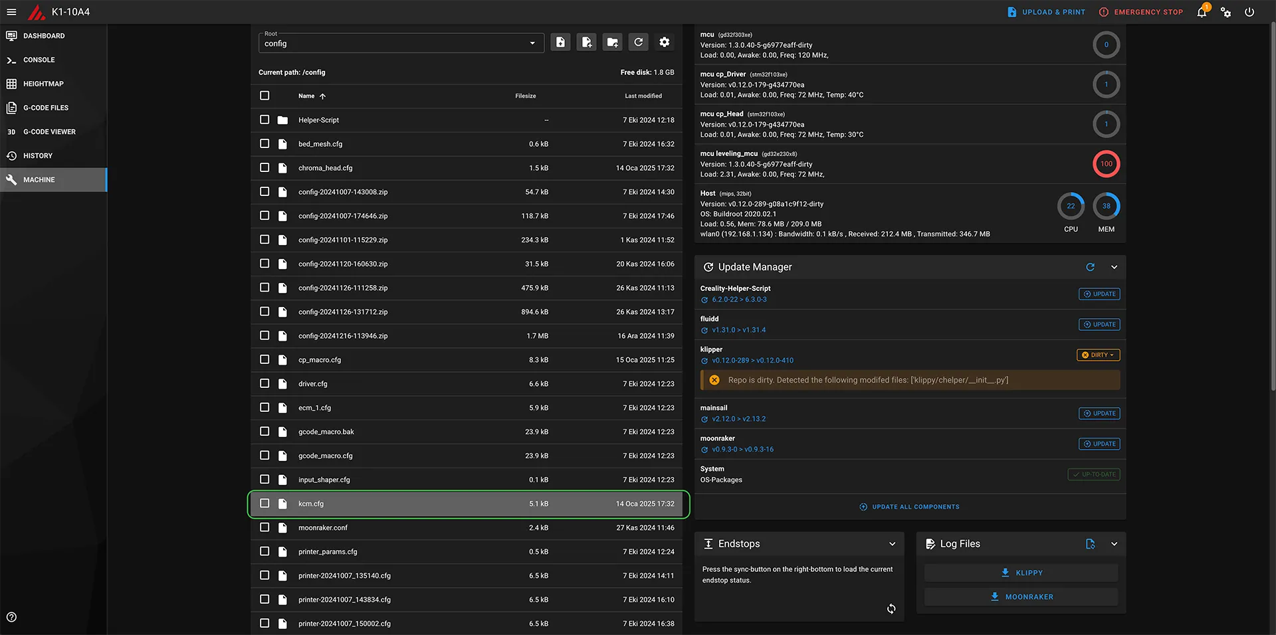
Task: Open G-Code Files page
Action: click(53, 108)
